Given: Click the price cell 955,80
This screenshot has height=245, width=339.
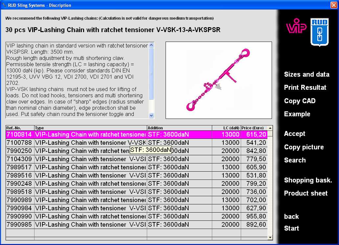Looking at the screenshot, I should click(254, 217).
